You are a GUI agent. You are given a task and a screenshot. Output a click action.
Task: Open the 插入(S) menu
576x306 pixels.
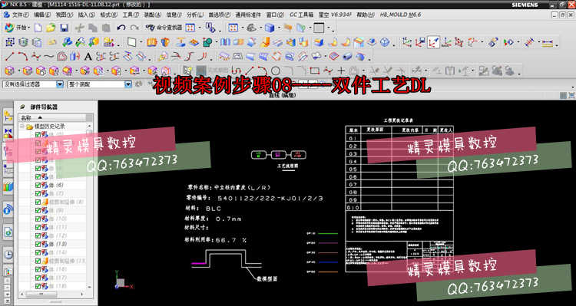86,15
